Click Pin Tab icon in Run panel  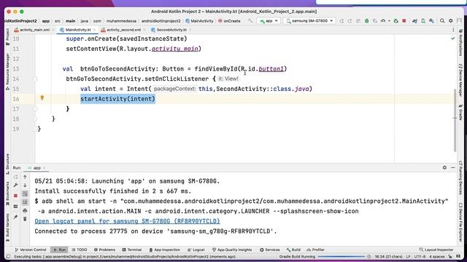point(16,217)
